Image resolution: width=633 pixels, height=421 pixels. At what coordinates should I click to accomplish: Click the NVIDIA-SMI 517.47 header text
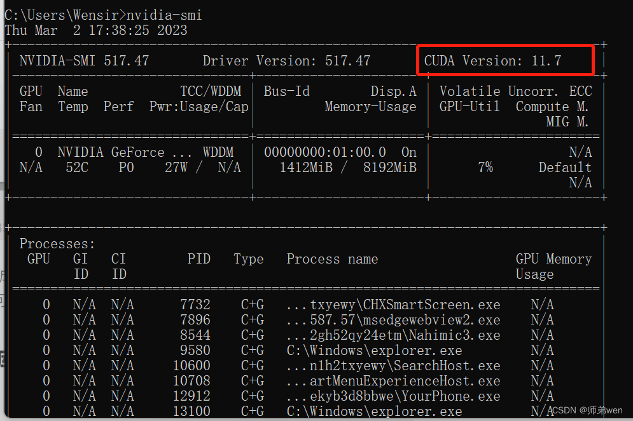pyautogui.click(x=85, y=61)
